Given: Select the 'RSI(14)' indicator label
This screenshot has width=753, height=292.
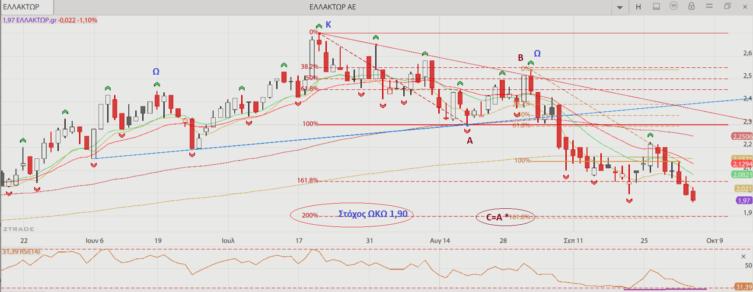Looking at the screenshot, I should click(30, 251).
